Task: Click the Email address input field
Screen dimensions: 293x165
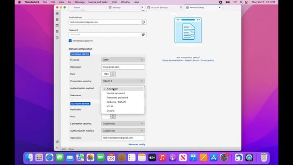Action: point(108,22)
